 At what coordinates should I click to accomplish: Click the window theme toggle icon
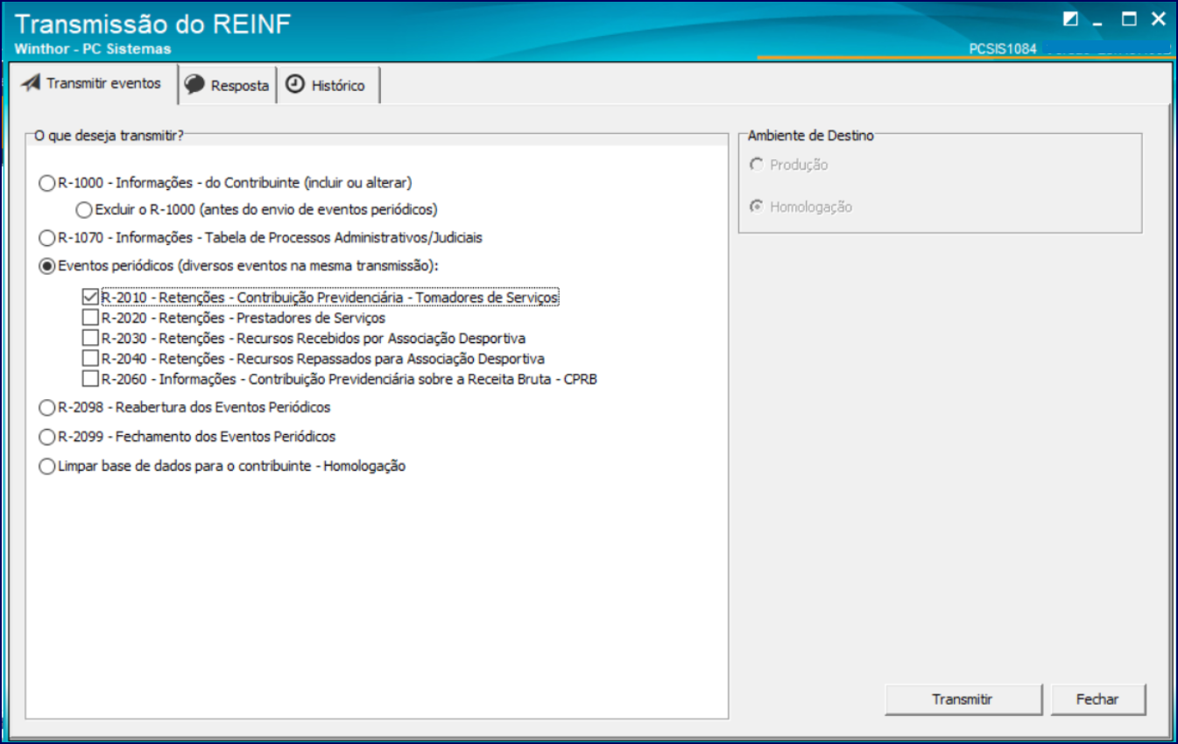pyautogui.click(x=1071, y=18)
